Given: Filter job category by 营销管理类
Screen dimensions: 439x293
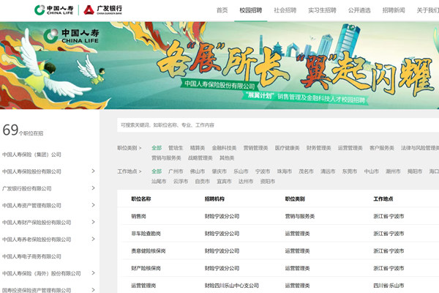Looking at the screenshot, I should (x=255, y=148).
